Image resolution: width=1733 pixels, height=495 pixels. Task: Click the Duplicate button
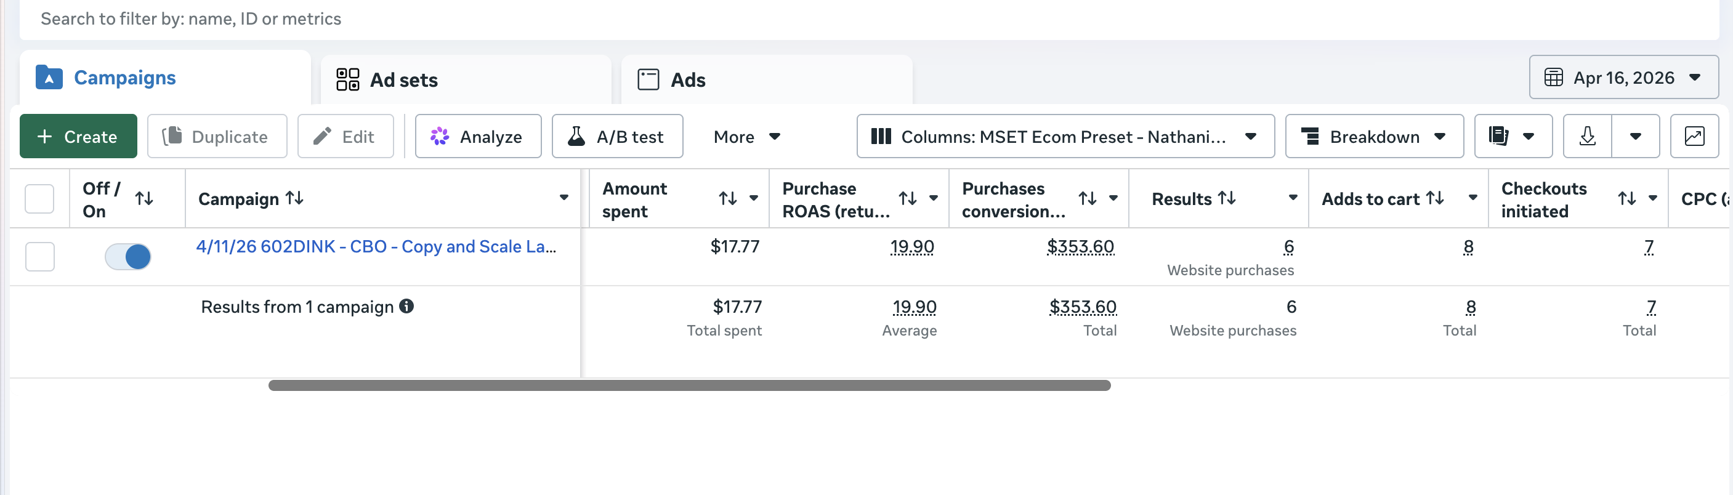coord(217,137)
